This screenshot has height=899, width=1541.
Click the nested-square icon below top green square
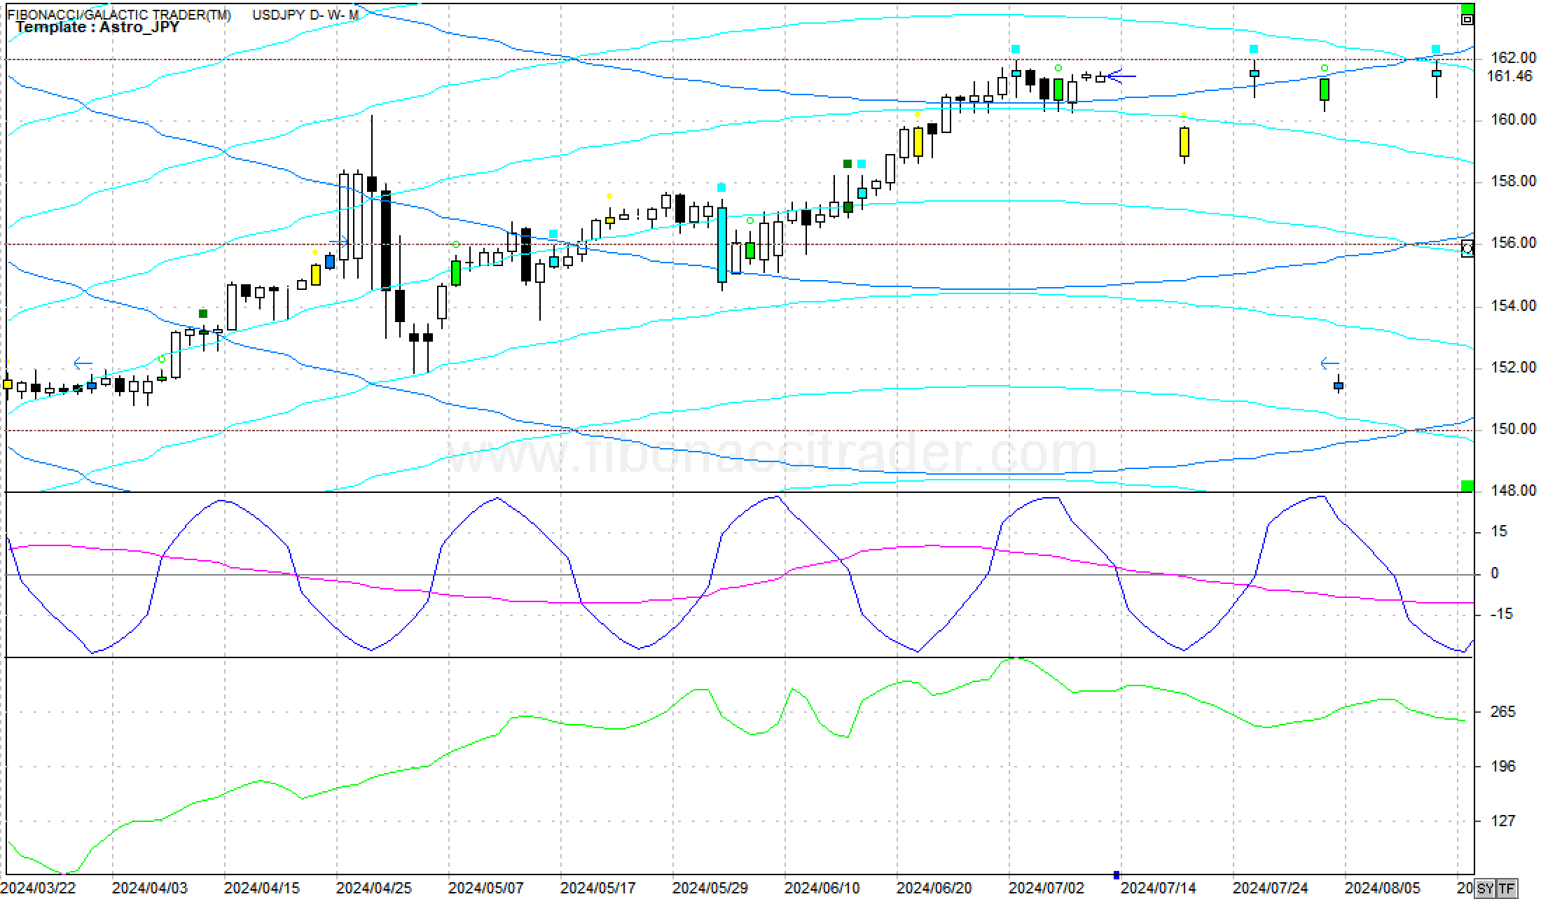[1467, 20]
